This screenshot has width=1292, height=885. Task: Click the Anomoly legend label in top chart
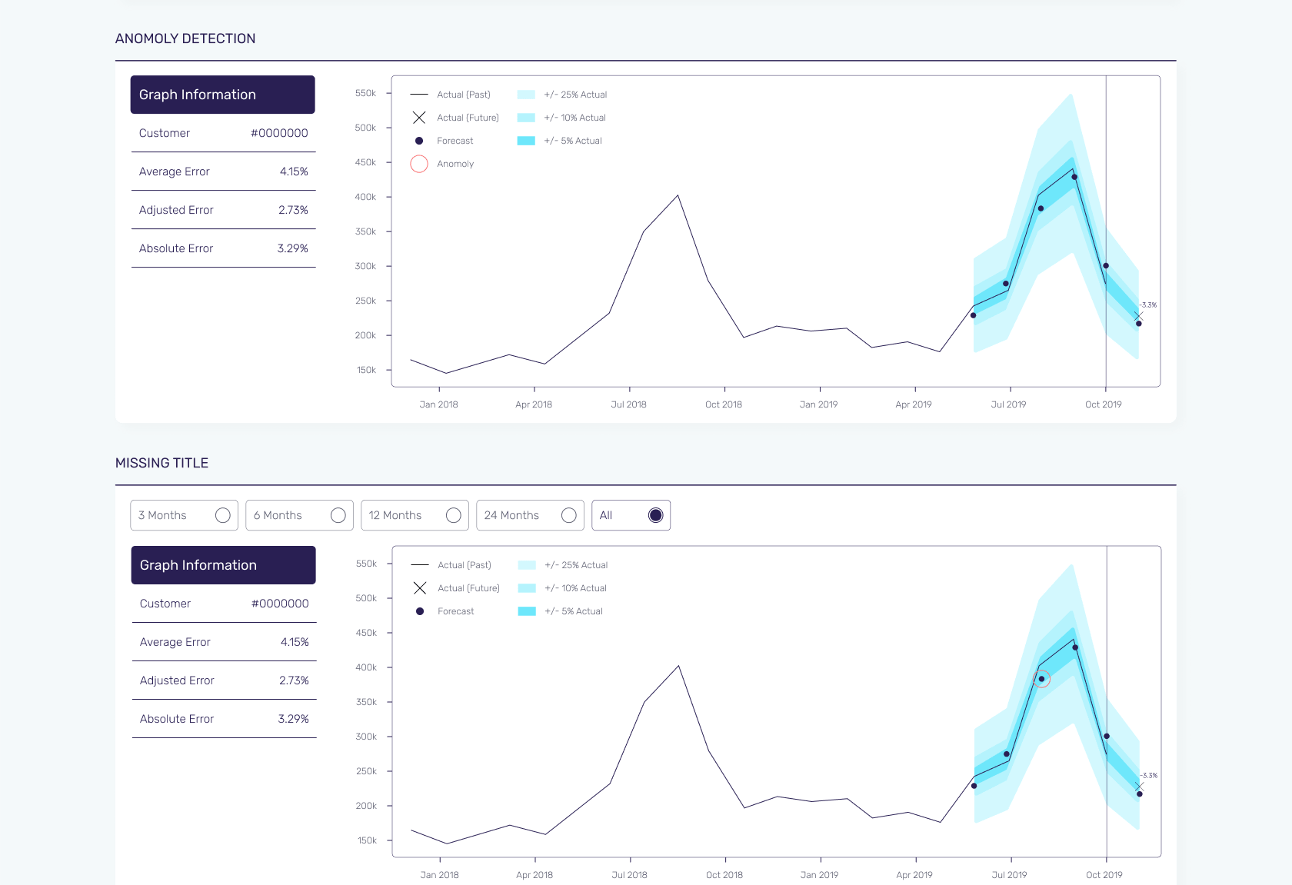pos(455,164)
